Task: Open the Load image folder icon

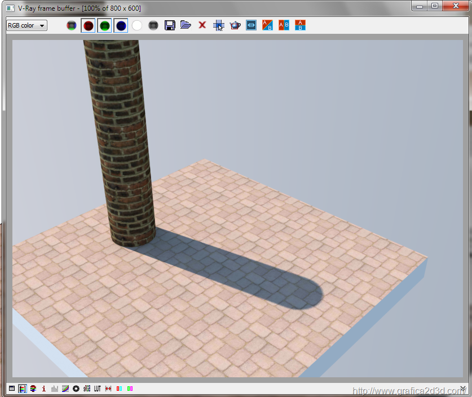Action: (186, 25)
